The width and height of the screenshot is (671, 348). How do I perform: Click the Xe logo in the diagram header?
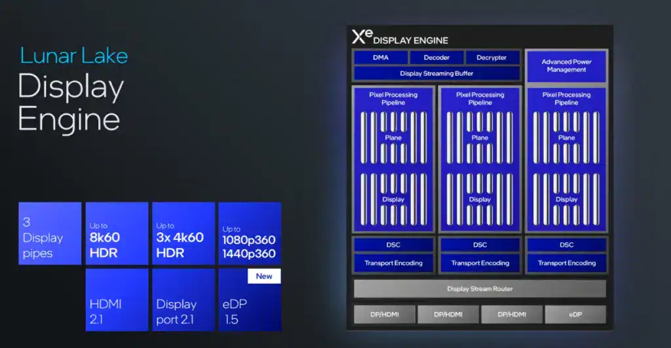362,36
